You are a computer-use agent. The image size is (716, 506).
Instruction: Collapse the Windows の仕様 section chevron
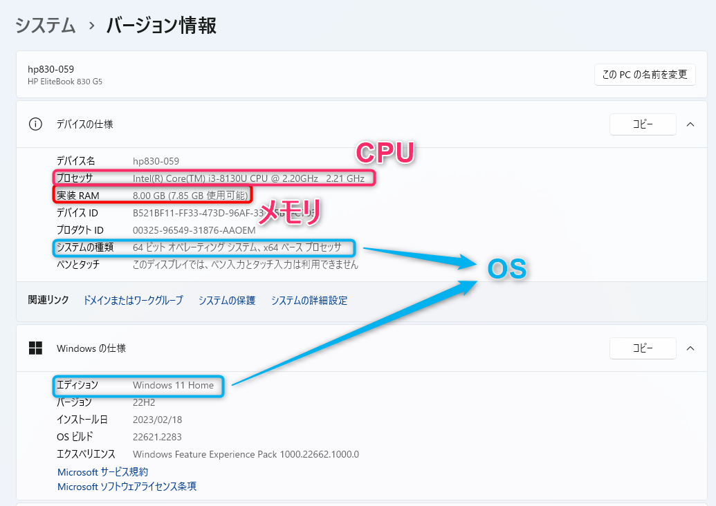click(x=690, y=348)
